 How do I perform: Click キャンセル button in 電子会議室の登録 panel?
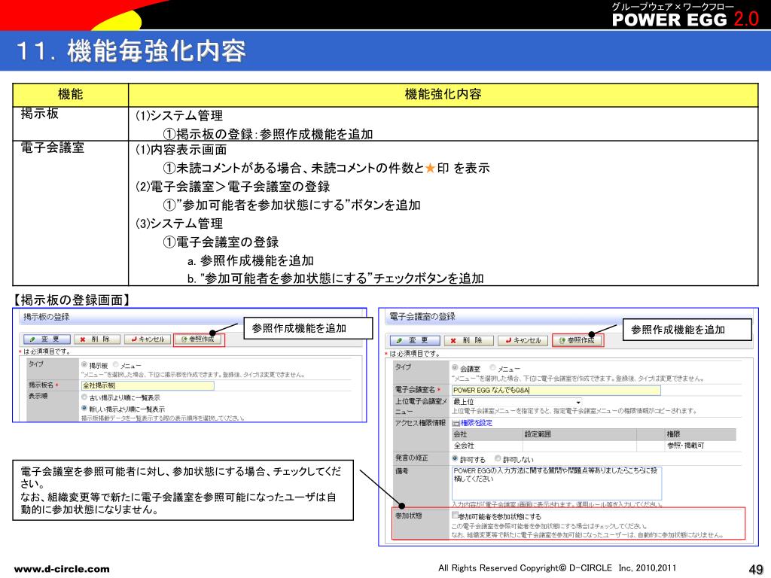tap(523, 340)
